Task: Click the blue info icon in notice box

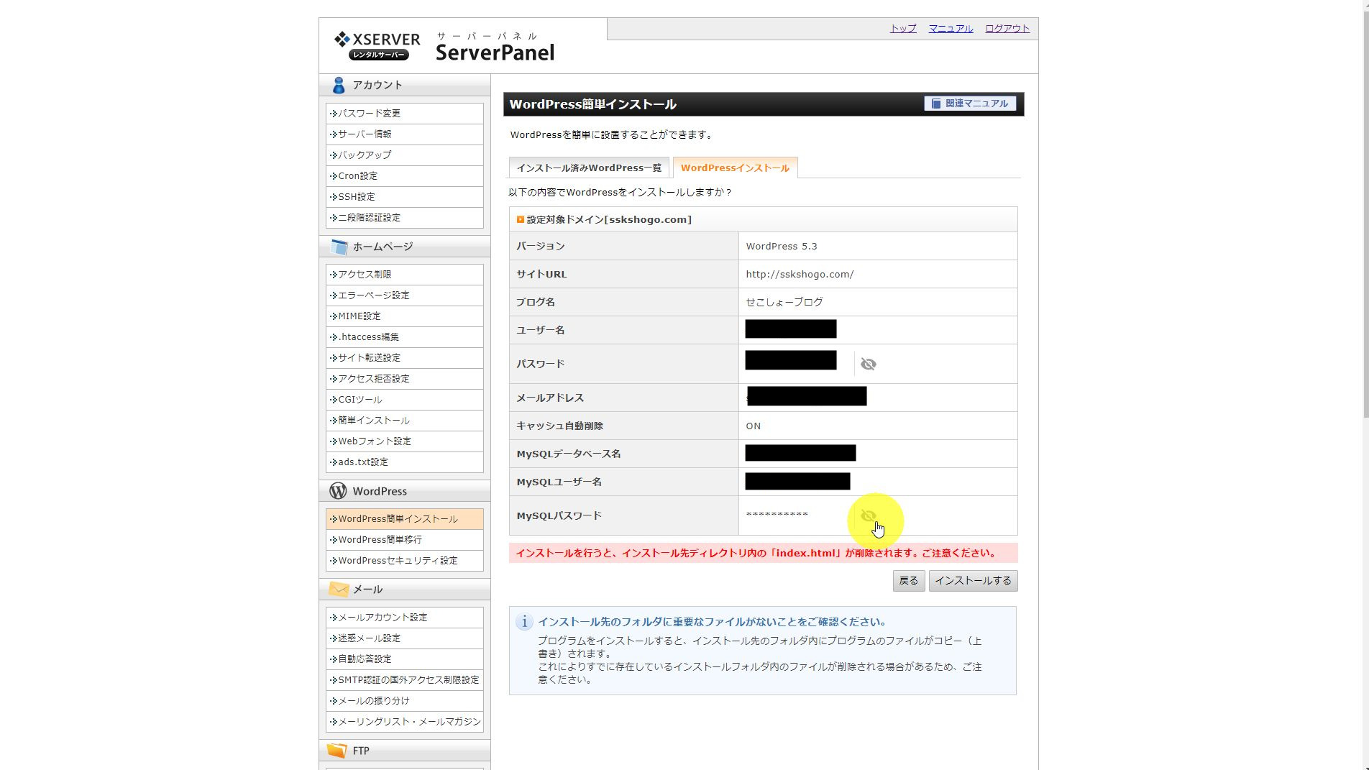Action: pyautogui.click(x=523, y=622)
